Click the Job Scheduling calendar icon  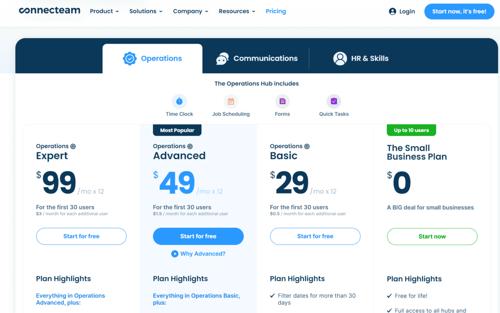point(231,101)
